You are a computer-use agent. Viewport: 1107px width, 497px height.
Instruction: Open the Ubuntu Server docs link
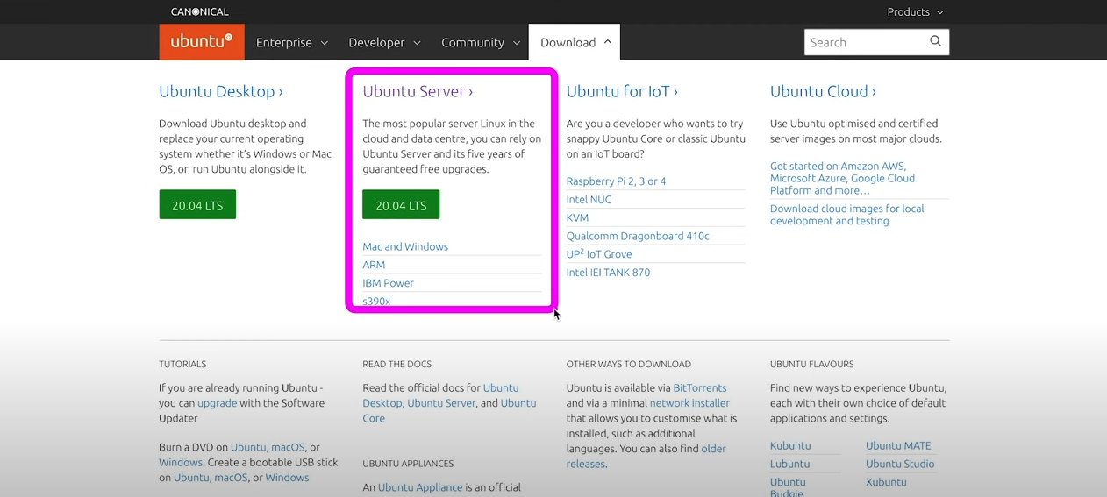tap(441, 403)
